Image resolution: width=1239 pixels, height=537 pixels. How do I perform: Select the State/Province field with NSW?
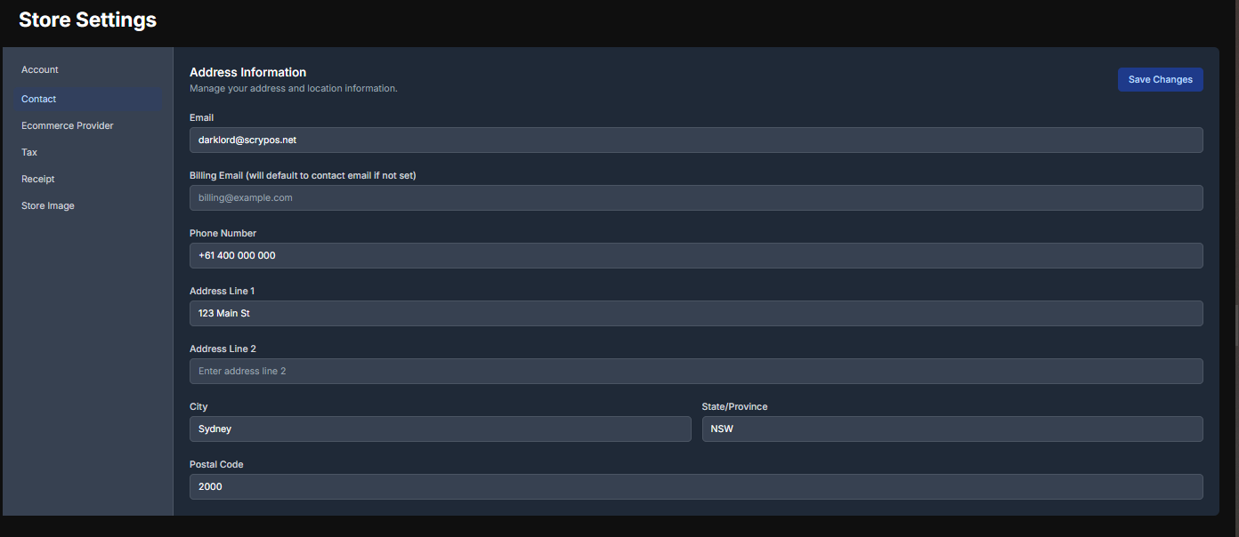[952, 429]
